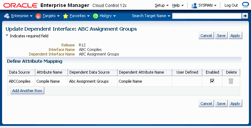Open the Enterprise menu
Image resolution: width=251 pixels, height=128 pixels.
22,16
